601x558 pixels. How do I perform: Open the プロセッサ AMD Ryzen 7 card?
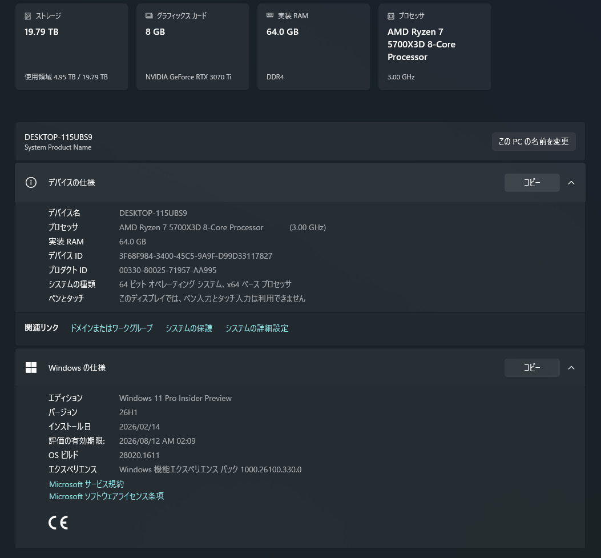tap(435, 47)
